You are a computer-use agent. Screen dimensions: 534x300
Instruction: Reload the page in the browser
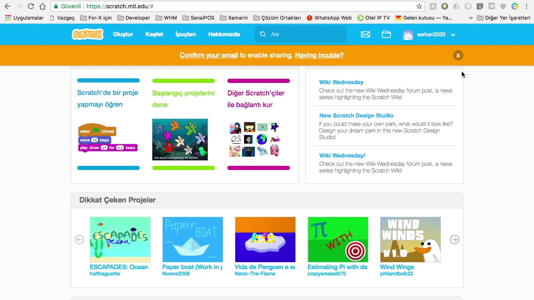click(30, 6)
